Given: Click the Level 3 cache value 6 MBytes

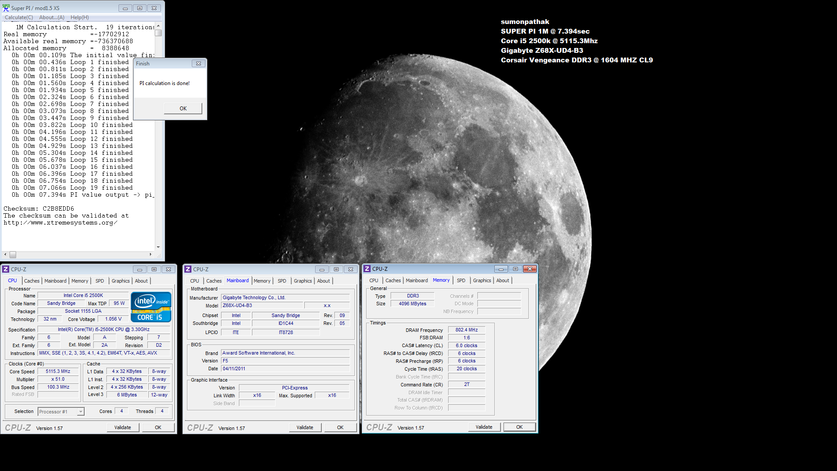Looking at the screenshot, I should pyautogui.click(x=127, y=395).
